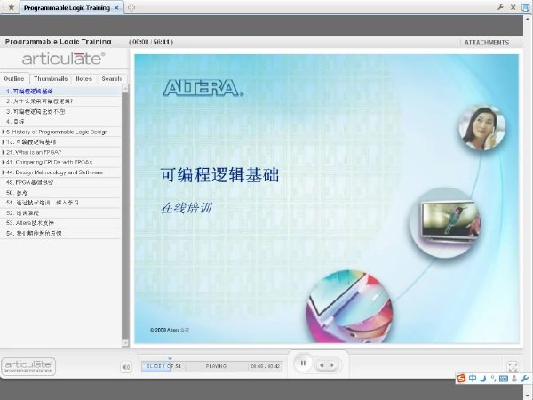Toggle Chinese input mode 中 icon
Screen dimensions: 533x400
pos(473,379)
